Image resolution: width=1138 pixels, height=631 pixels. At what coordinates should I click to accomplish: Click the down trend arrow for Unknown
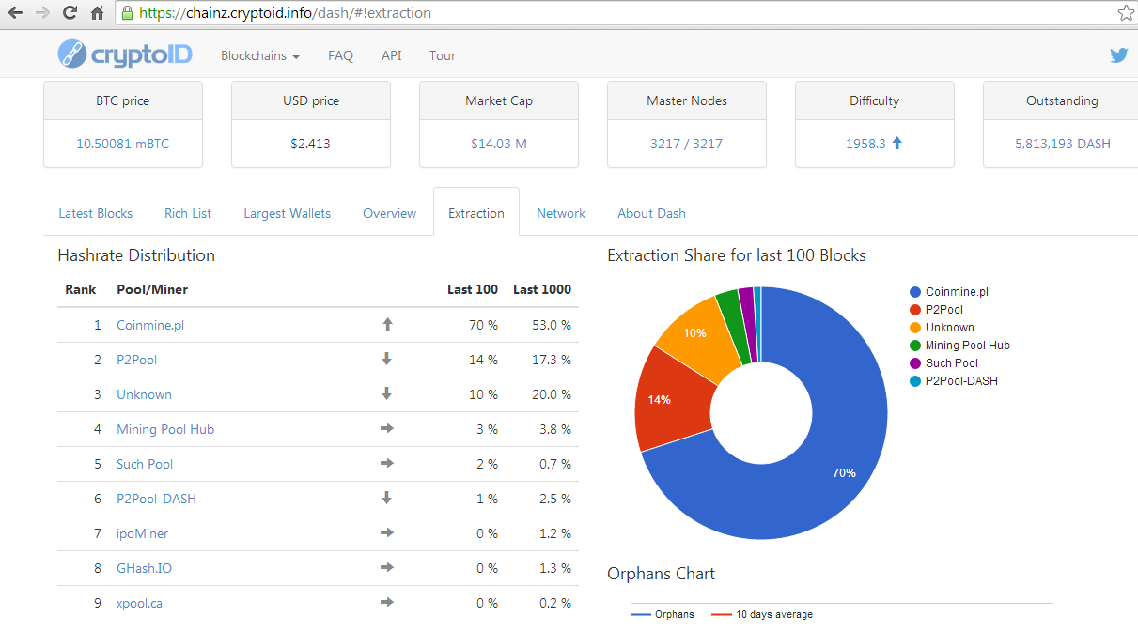pyautogui.click(x=386, y=393)
